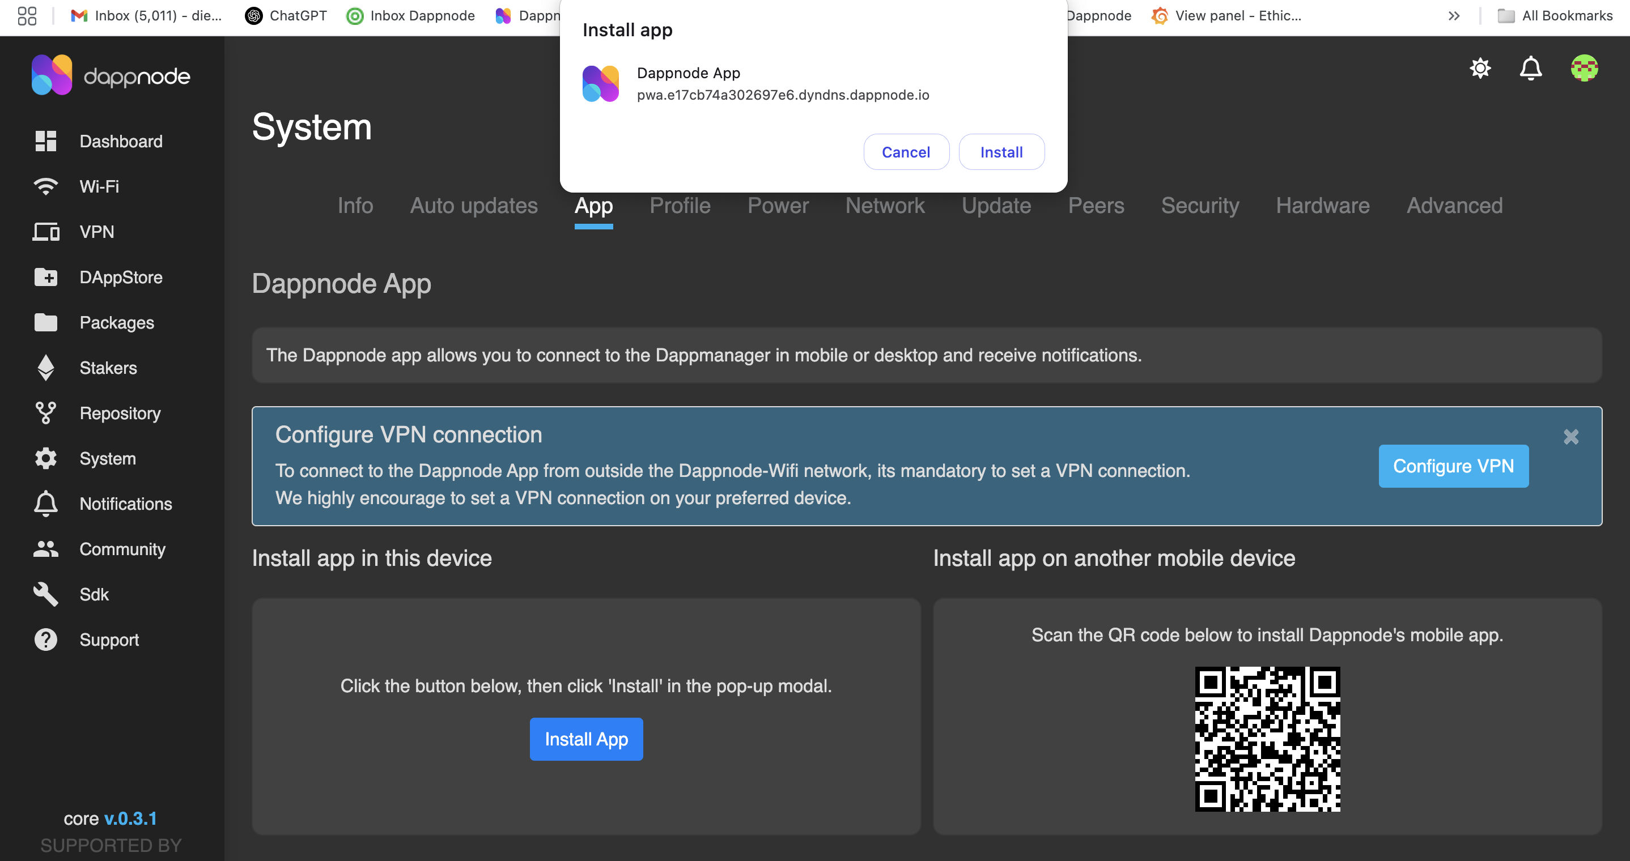
Task: Click the DAppStore icon
Action: click(45, 277)
